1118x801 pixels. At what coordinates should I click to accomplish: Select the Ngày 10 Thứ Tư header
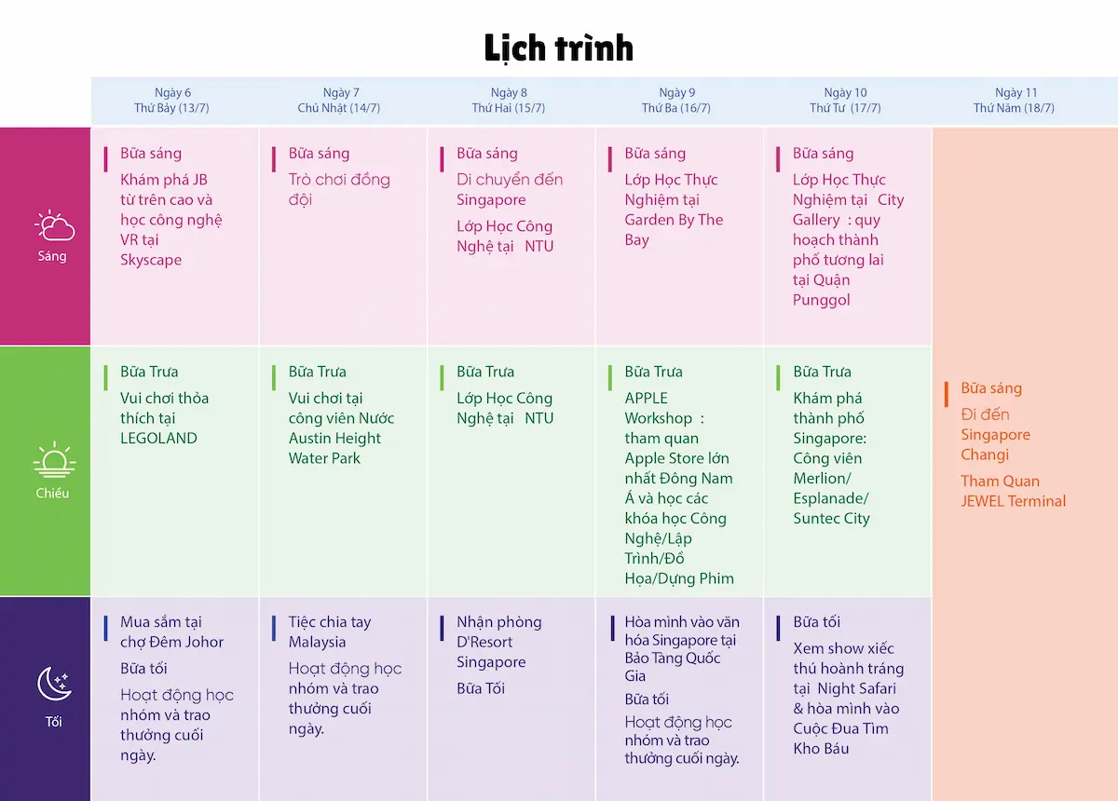845,101
